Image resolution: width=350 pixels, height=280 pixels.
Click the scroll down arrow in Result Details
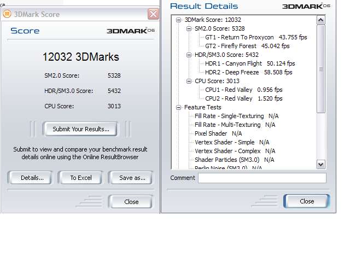[x=321, y=165]
